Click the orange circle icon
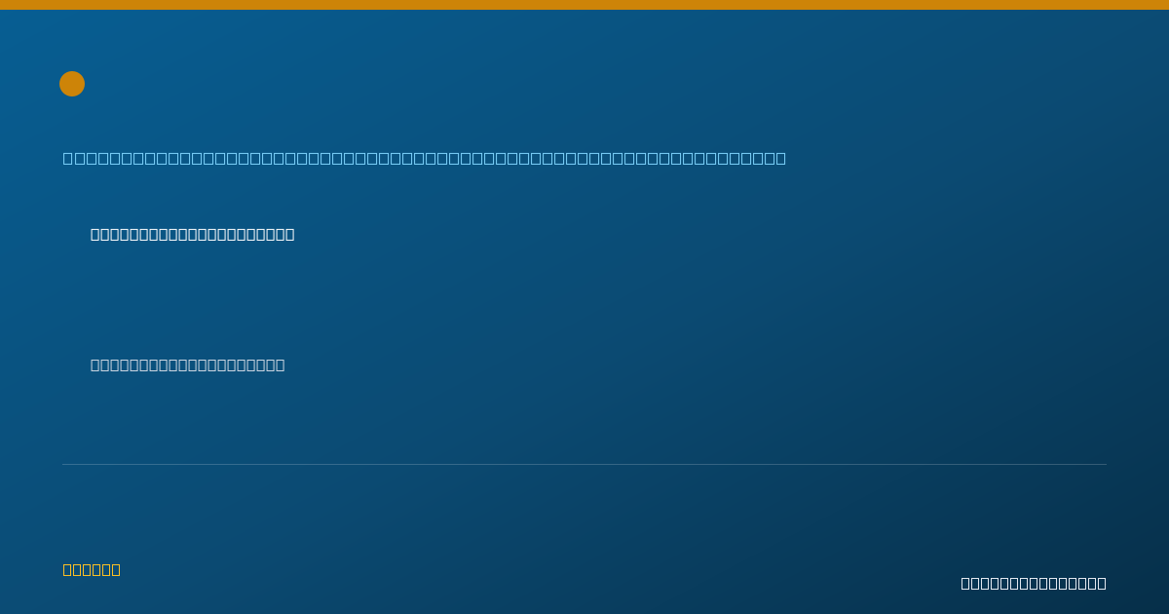 pos(72,84)
